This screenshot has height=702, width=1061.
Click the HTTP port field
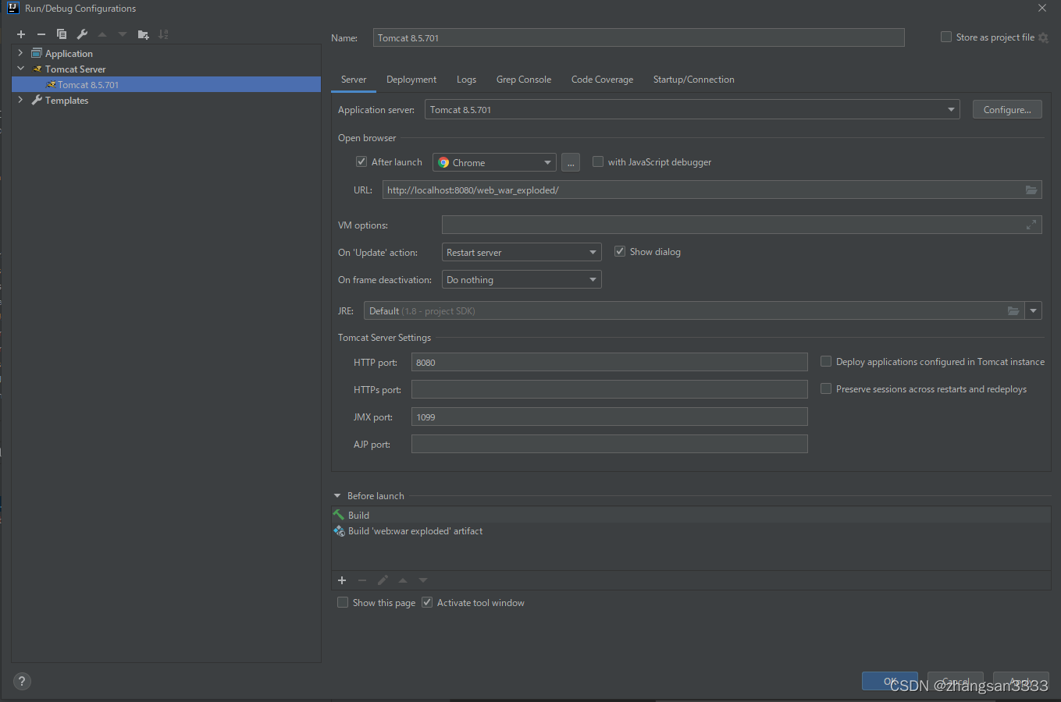coord(610,362)
